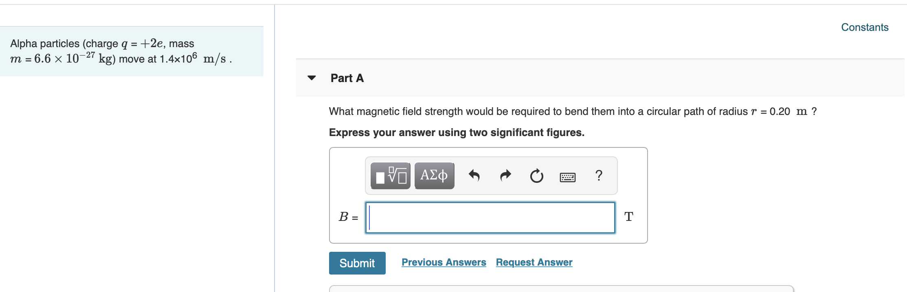Click the undo arrow in the equation toolbar
This screenshot has width=907, height=292.
474,175
